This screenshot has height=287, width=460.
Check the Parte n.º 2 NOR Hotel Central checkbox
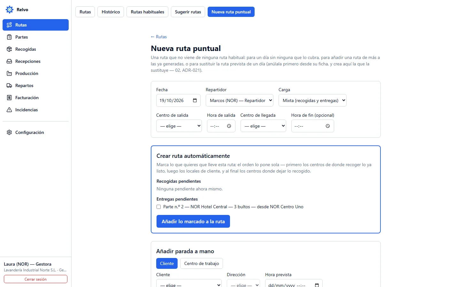(158, 207)
